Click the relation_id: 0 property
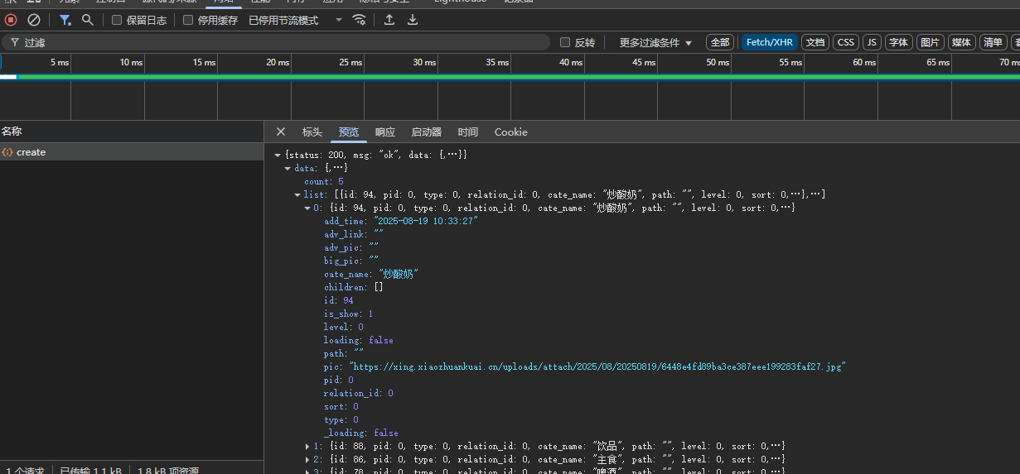This screenshot has height=474, width=1020. 359,393
